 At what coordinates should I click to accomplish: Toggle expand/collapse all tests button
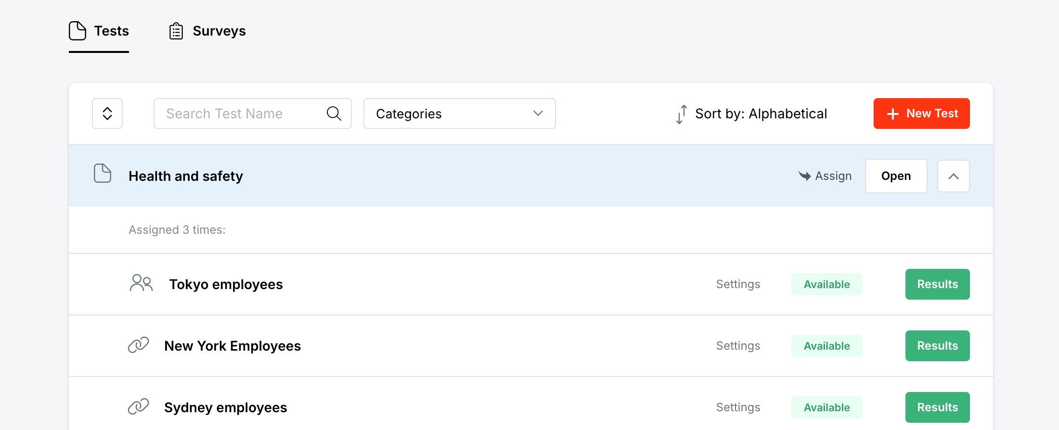pos(107,114)
